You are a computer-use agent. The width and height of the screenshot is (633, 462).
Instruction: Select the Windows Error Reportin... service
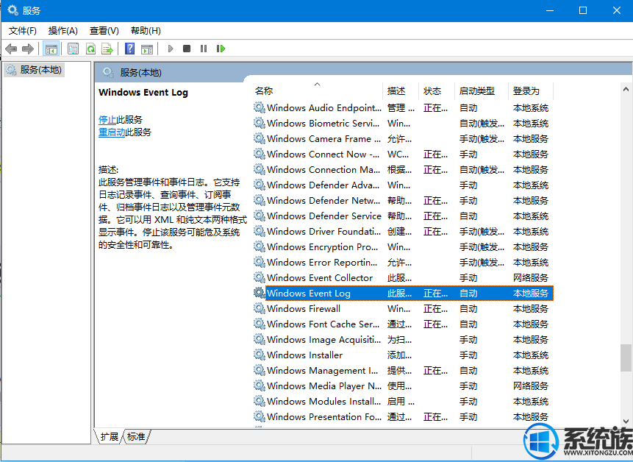click(322, 262)
